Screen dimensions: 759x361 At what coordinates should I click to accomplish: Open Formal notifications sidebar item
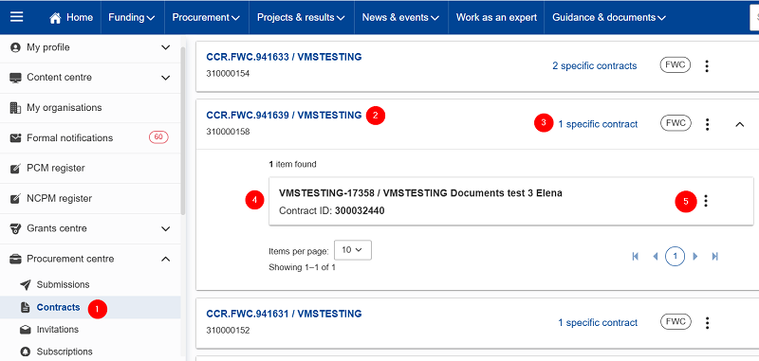point(90,137)
